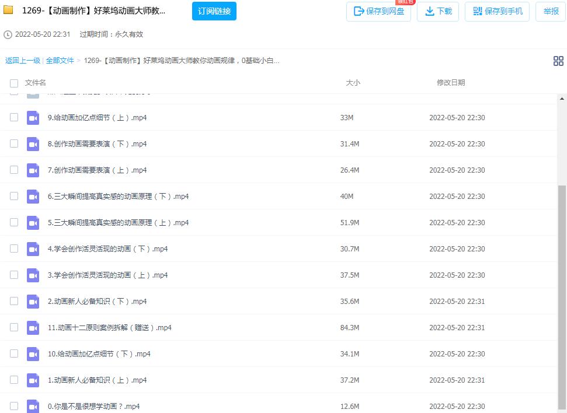Screen dimensions: 567x413
Task: Open file 3.学会创作活灵活现的动画（上）.mp4
Action: click(108, 275)
